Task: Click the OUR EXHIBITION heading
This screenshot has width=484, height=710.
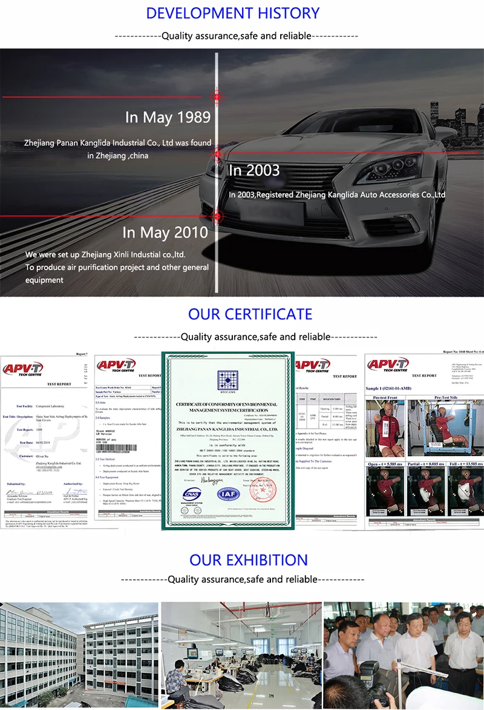Action: 248,560
